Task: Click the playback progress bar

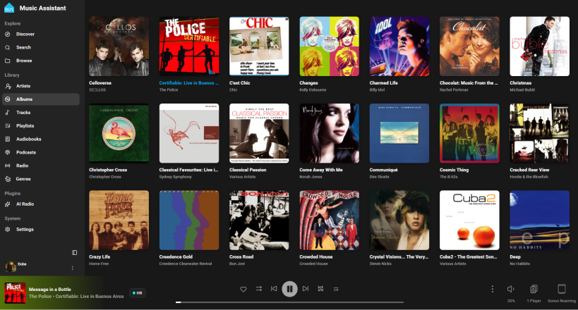Action: tap(290, 302)
